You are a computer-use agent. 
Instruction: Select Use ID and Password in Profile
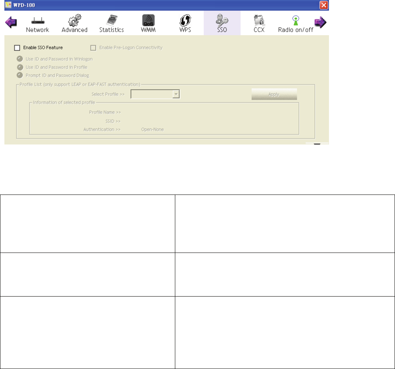click(20, 67)
